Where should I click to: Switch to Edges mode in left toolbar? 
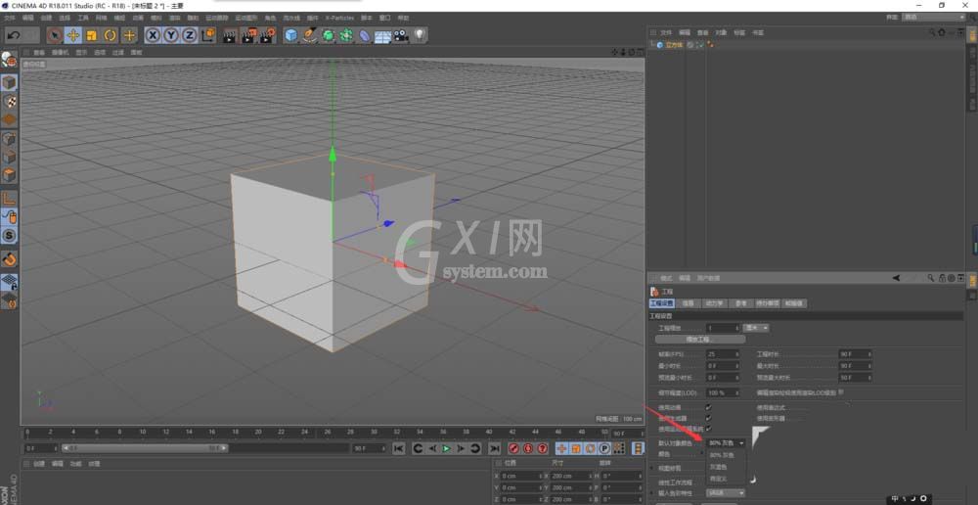(10, 158)
